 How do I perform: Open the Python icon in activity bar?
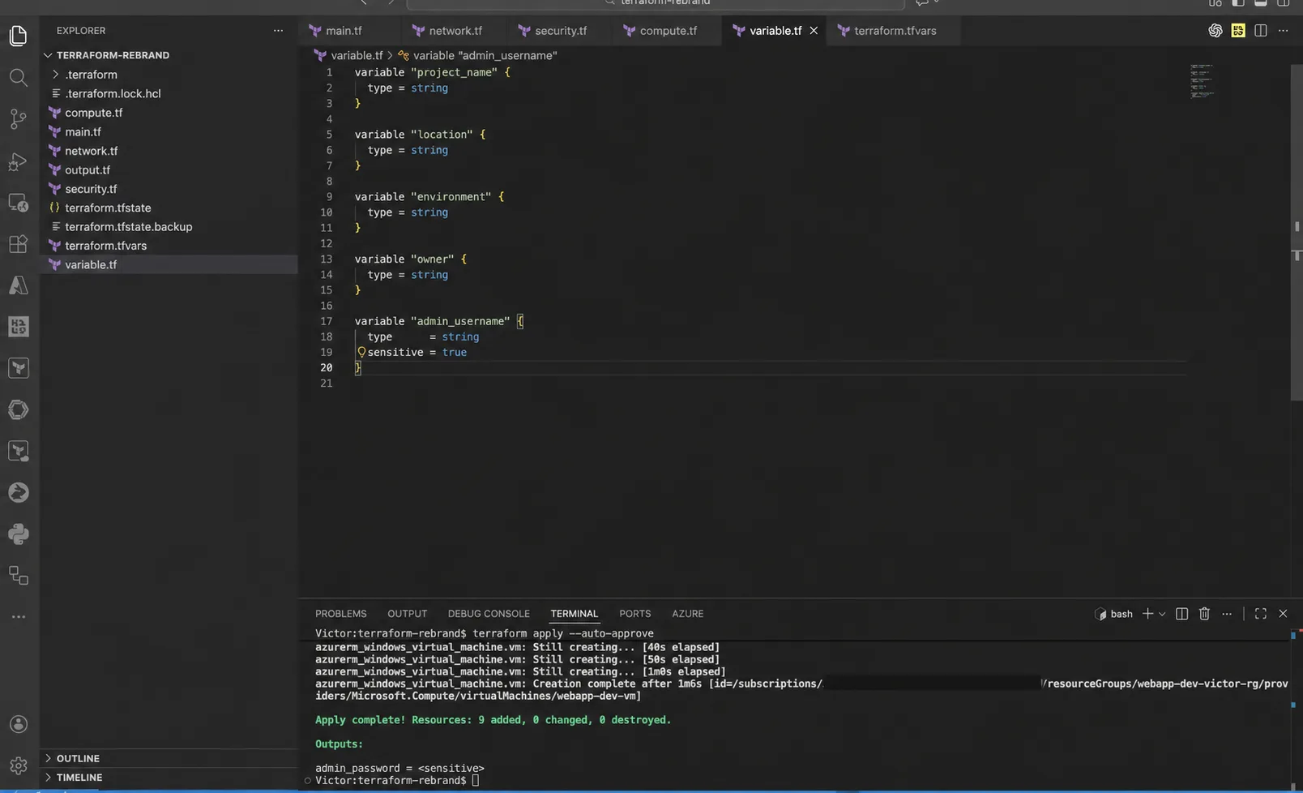point(18,534)
